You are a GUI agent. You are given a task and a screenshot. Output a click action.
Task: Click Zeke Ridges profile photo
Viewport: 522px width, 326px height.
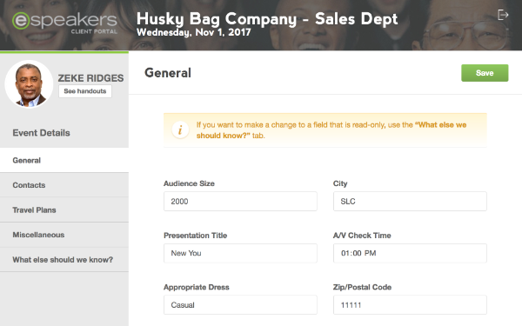(29, 84)
